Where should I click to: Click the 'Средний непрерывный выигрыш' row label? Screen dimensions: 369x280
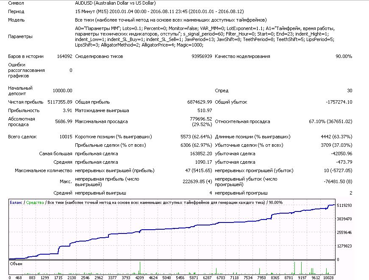(x=90, y=193)
